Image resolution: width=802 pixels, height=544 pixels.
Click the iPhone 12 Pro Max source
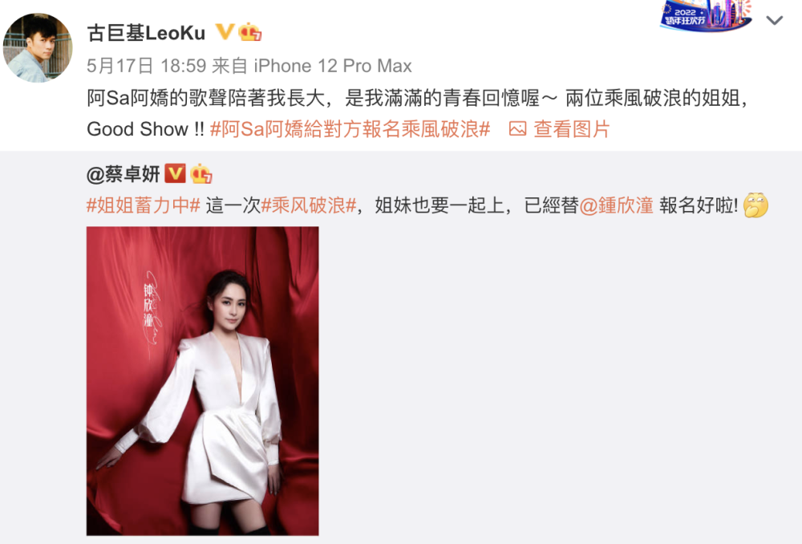tap(333, 66)
